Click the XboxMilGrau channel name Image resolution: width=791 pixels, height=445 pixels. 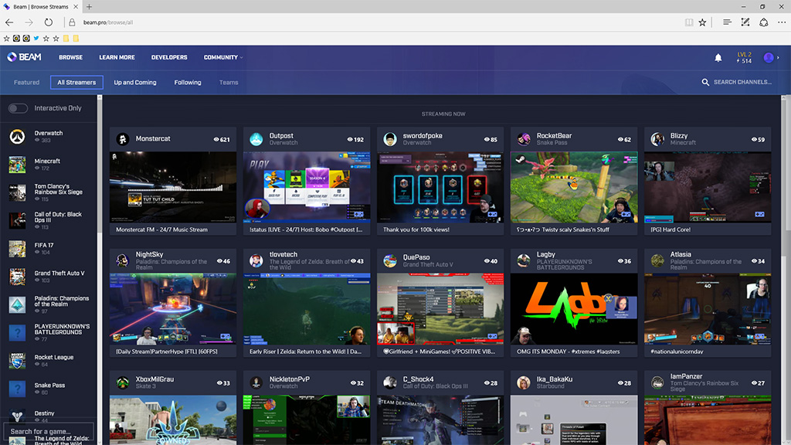154,379
